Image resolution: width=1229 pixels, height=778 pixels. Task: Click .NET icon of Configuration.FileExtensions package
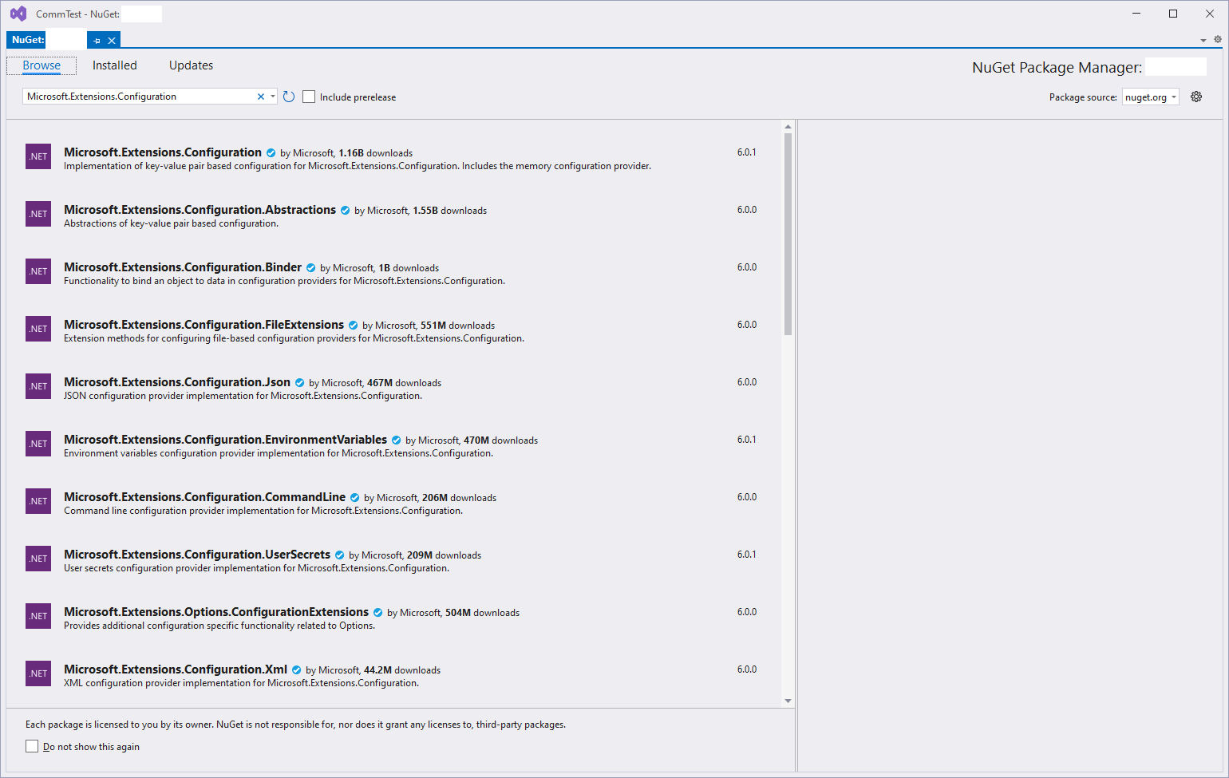38,329
